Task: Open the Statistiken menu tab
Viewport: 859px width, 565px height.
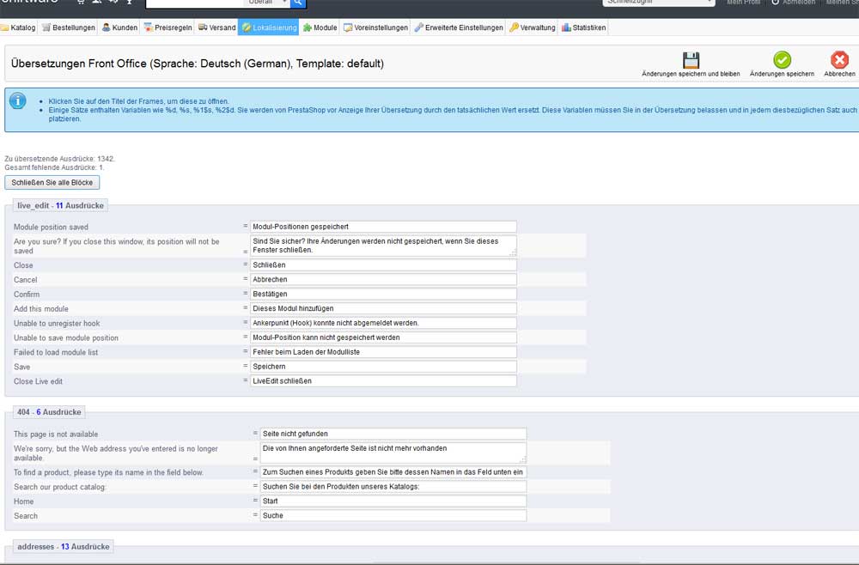Action: 583,27
